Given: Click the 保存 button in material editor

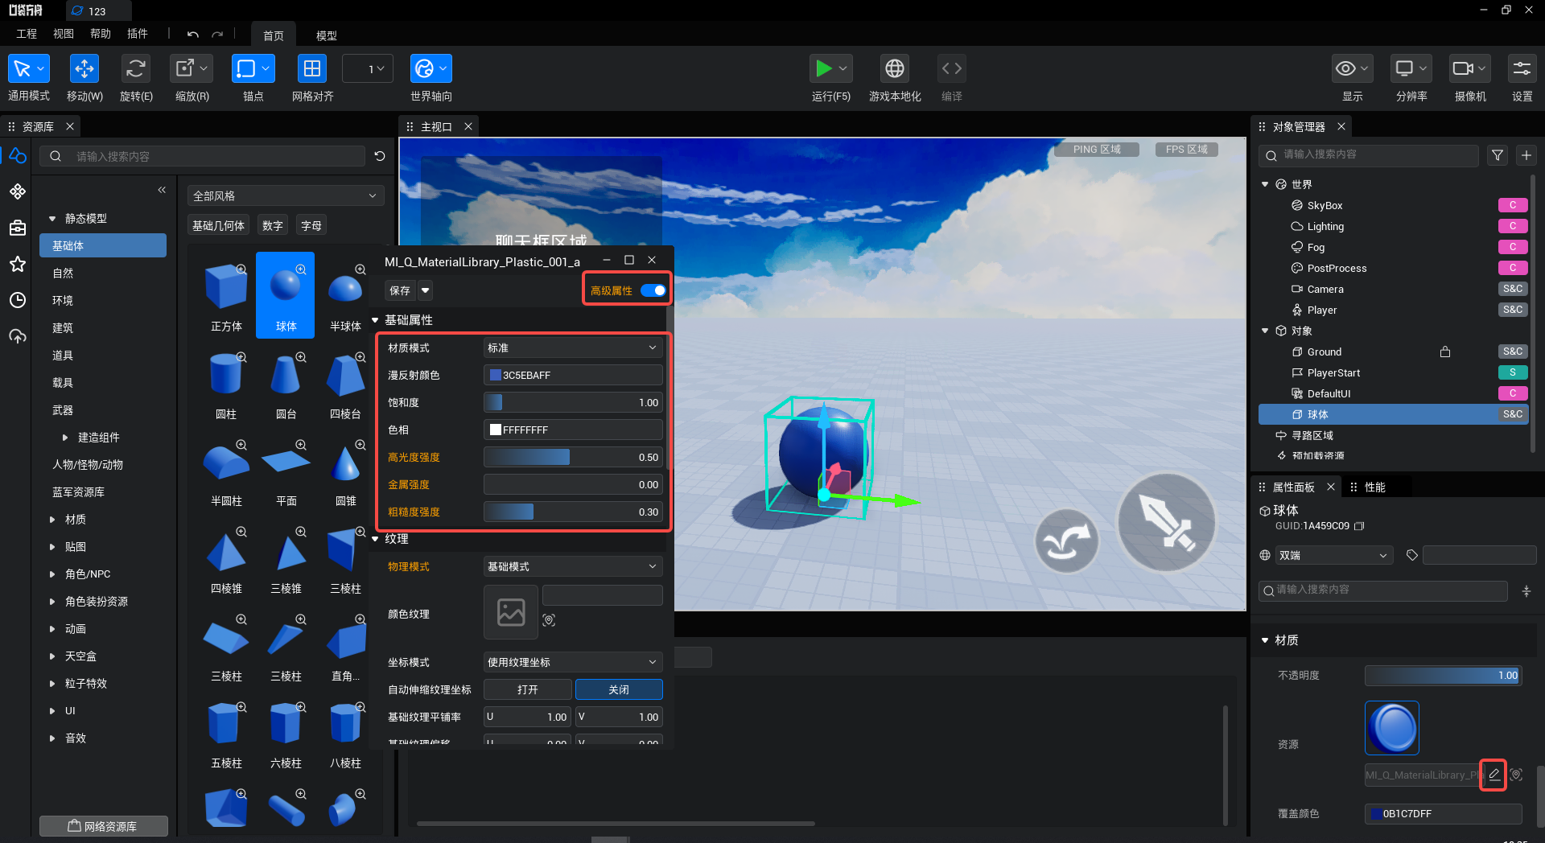Looking at the screenshot, I should coord(400,290).
